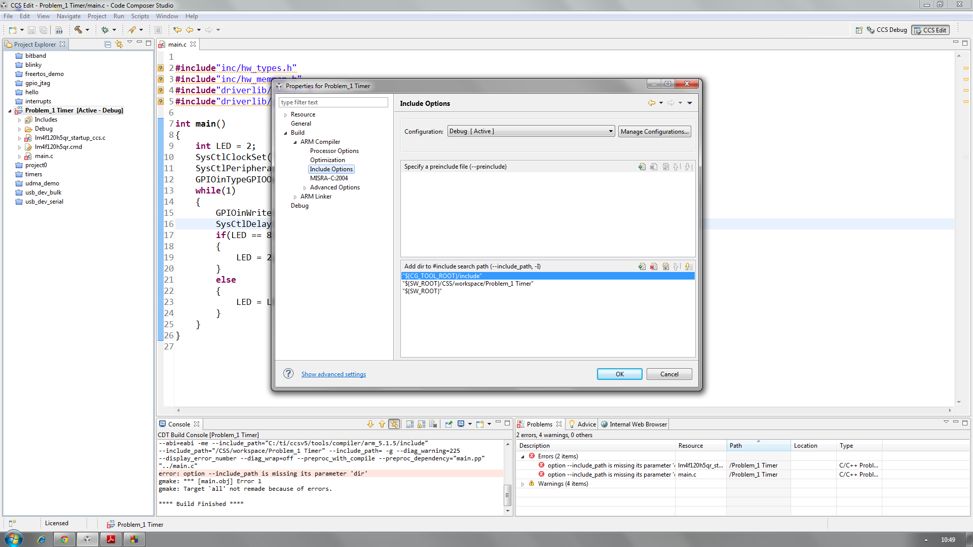Click Show advanced settings link
This screenshot has height=547, width=973.
[x=333, y=374]
